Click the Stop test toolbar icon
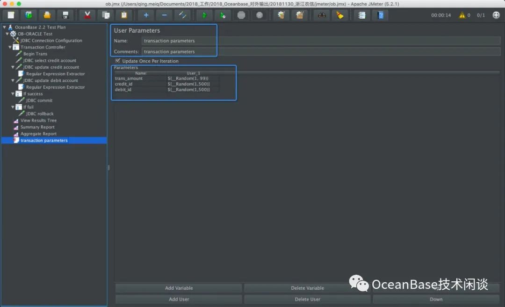The width and height of the screenshot is (505, 307). click(241, 15)
